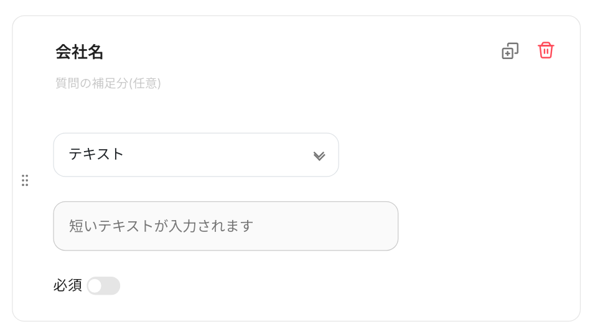
Task: Toggle the 必須 switch
Action: point(103,286)
